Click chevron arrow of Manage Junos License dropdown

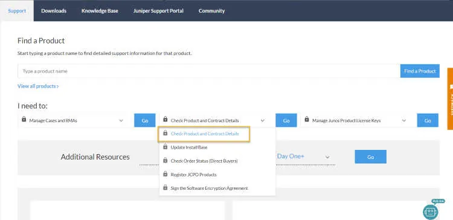click(404, 120)
